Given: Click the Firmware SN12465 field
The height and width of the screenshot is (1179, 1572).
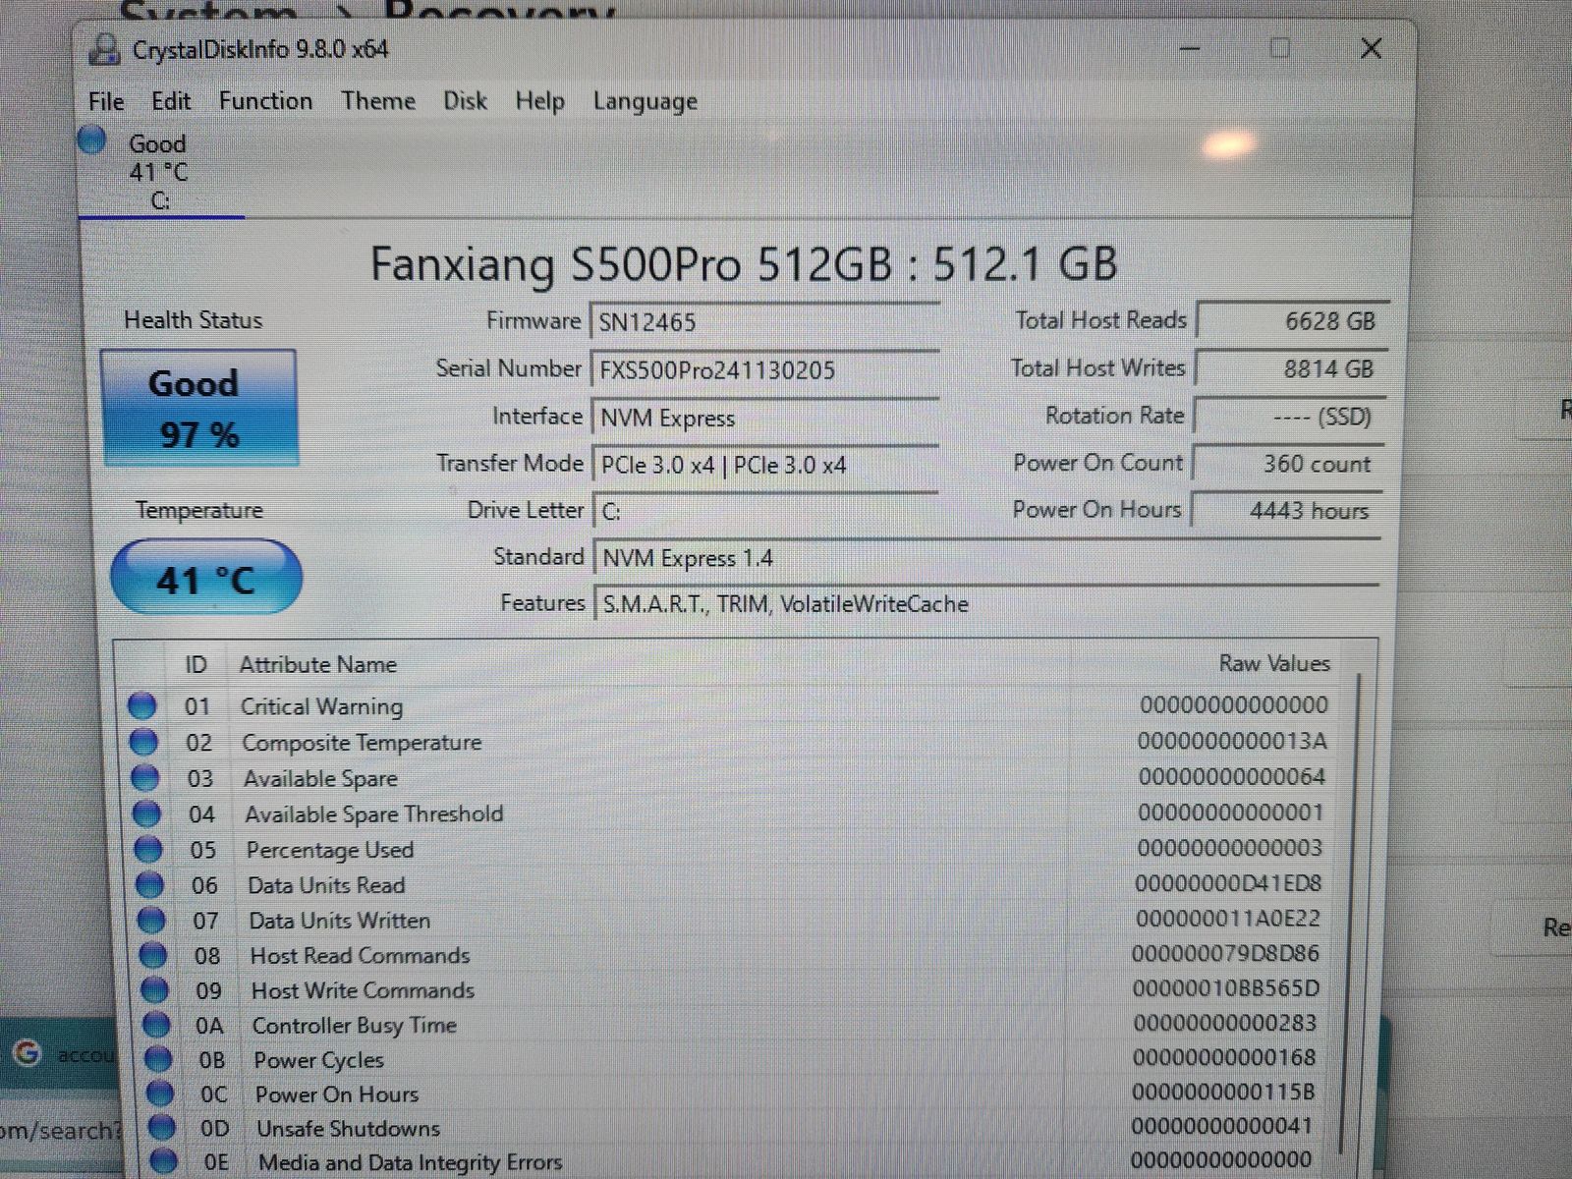Looking at the screenshot, I should coord(763,322).
